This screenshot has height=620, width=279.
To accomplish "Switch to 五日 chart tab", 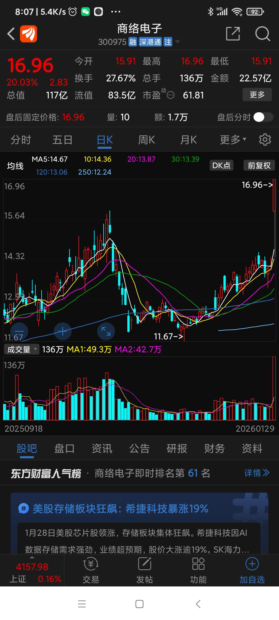I will 63,140.
